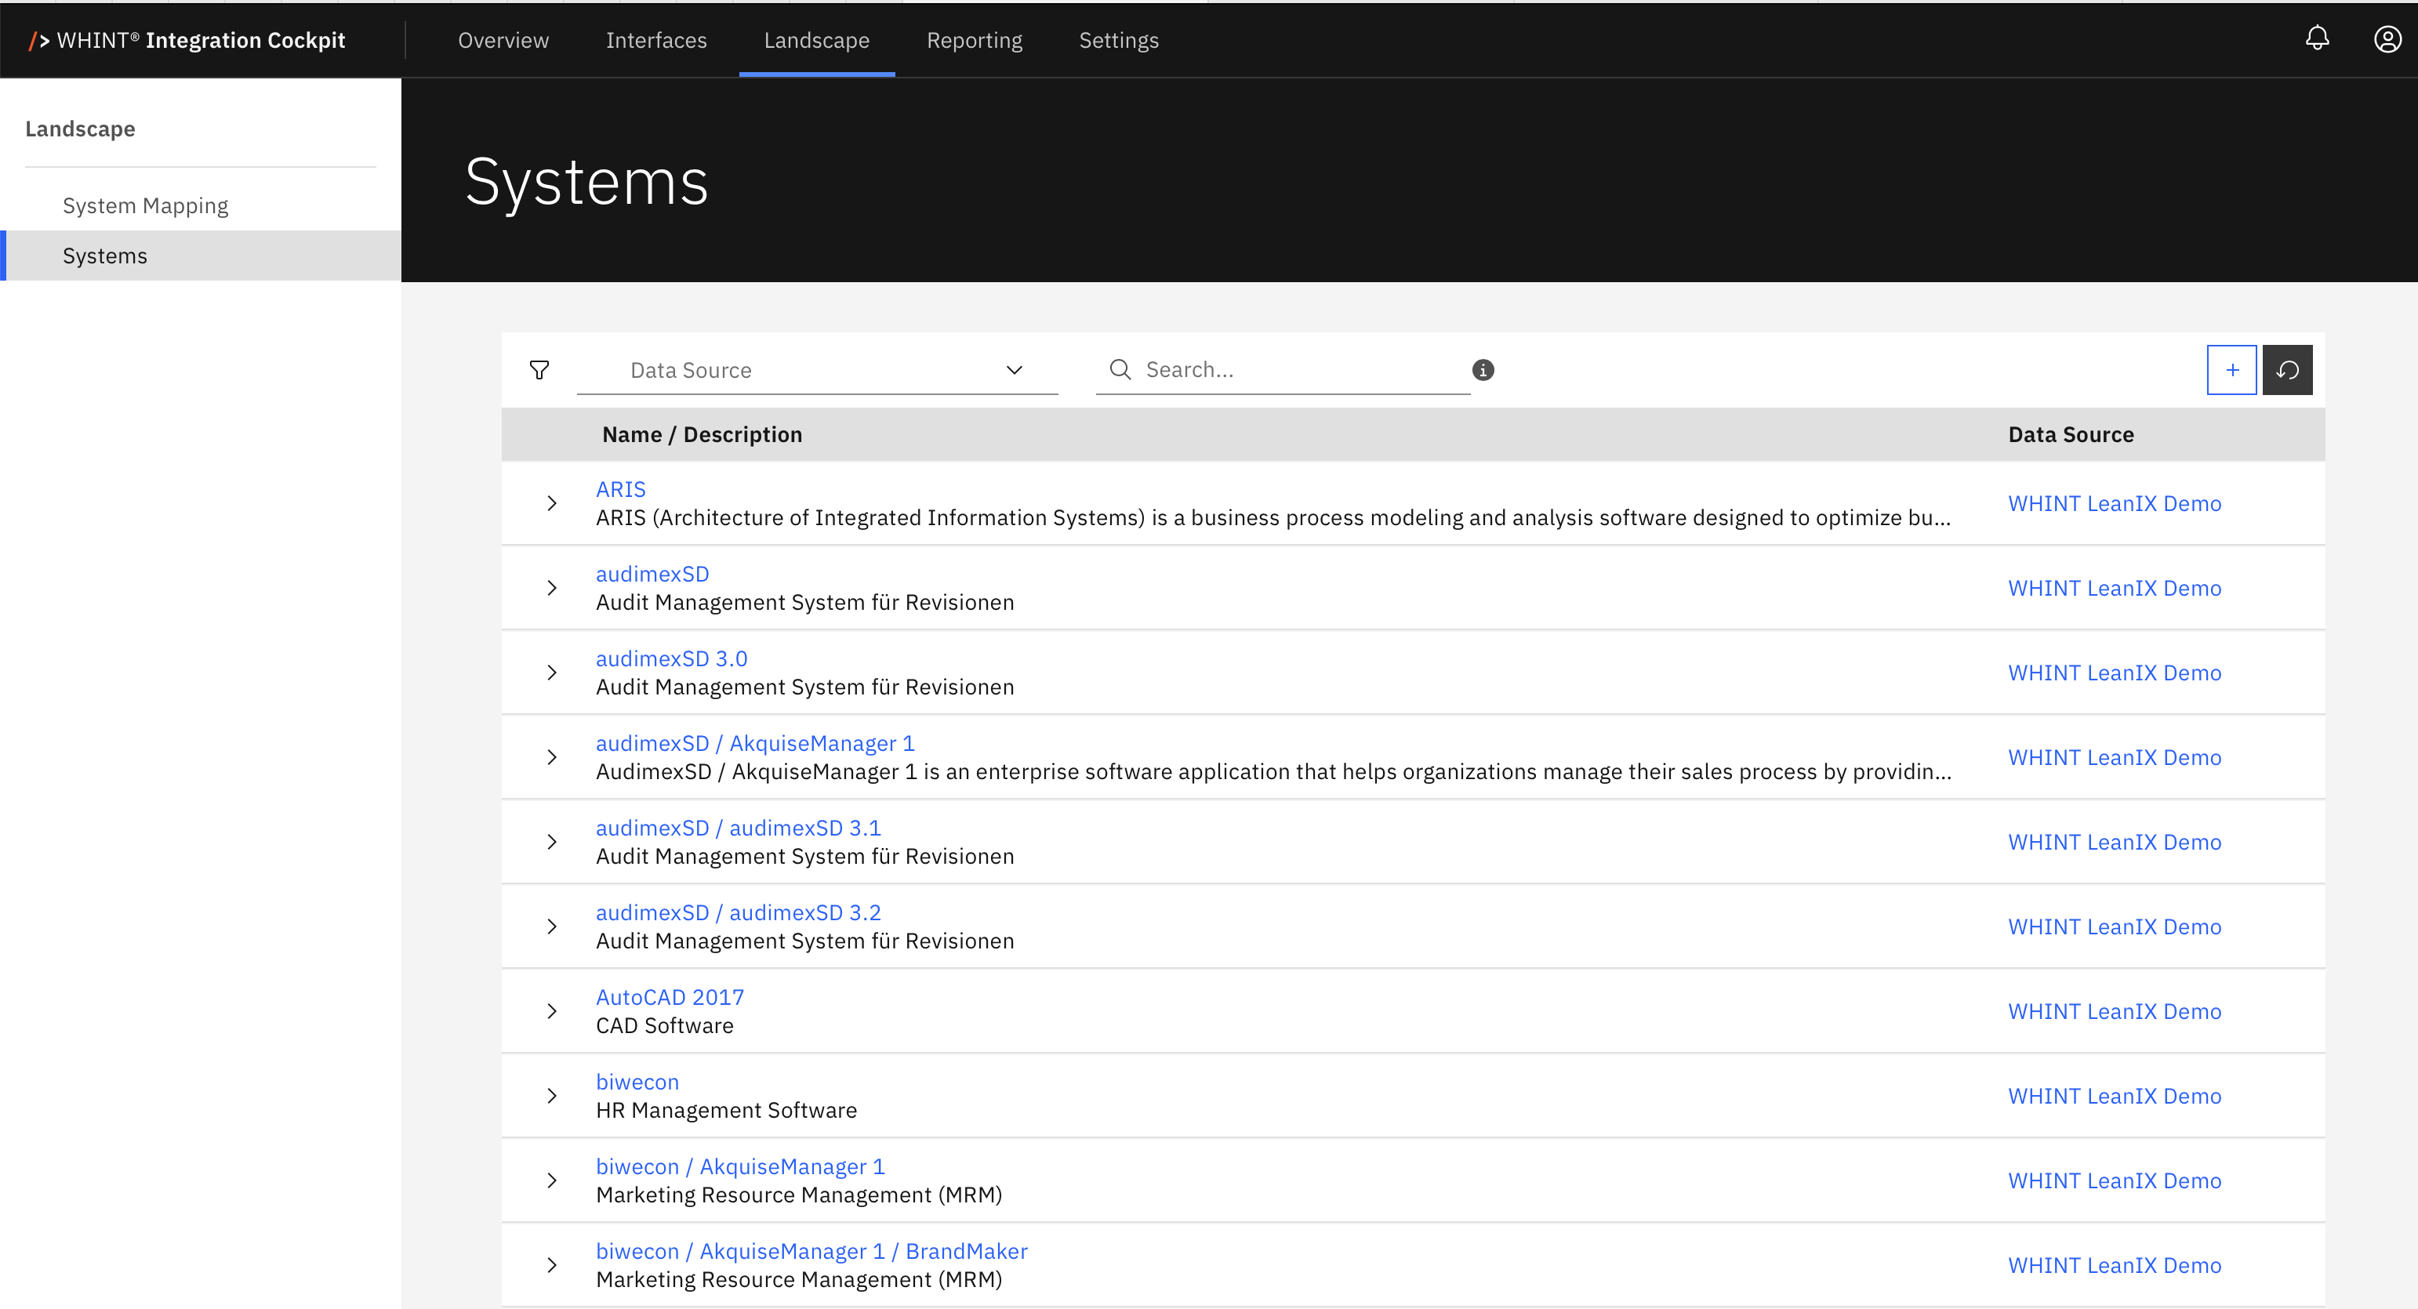Click the 'CAD Software' description text
The image size is (2418, 1309).
click(x=665, y=1025)
